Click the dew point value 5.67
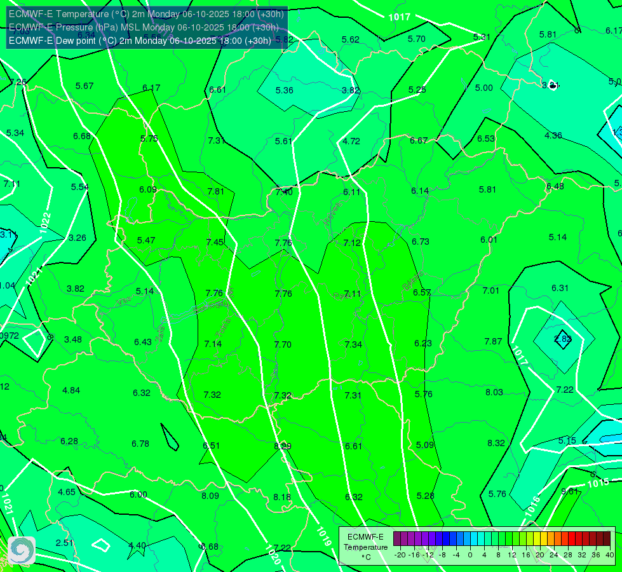622x572 pixels. pyautogui.click(x=85, y=86)
